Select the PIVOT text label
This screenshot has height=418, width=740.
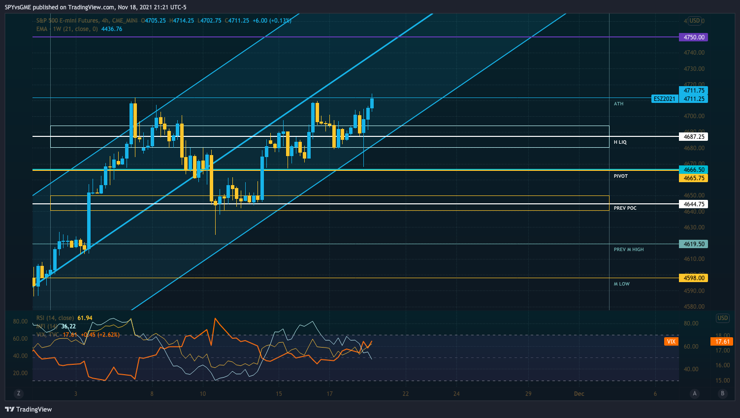[x=621, y=176]
